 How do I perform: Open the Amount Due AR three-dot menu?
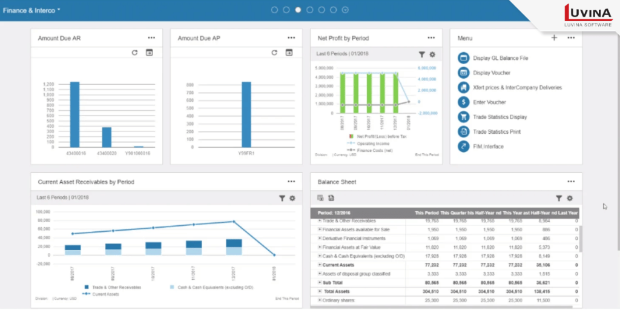coord(151,38)
